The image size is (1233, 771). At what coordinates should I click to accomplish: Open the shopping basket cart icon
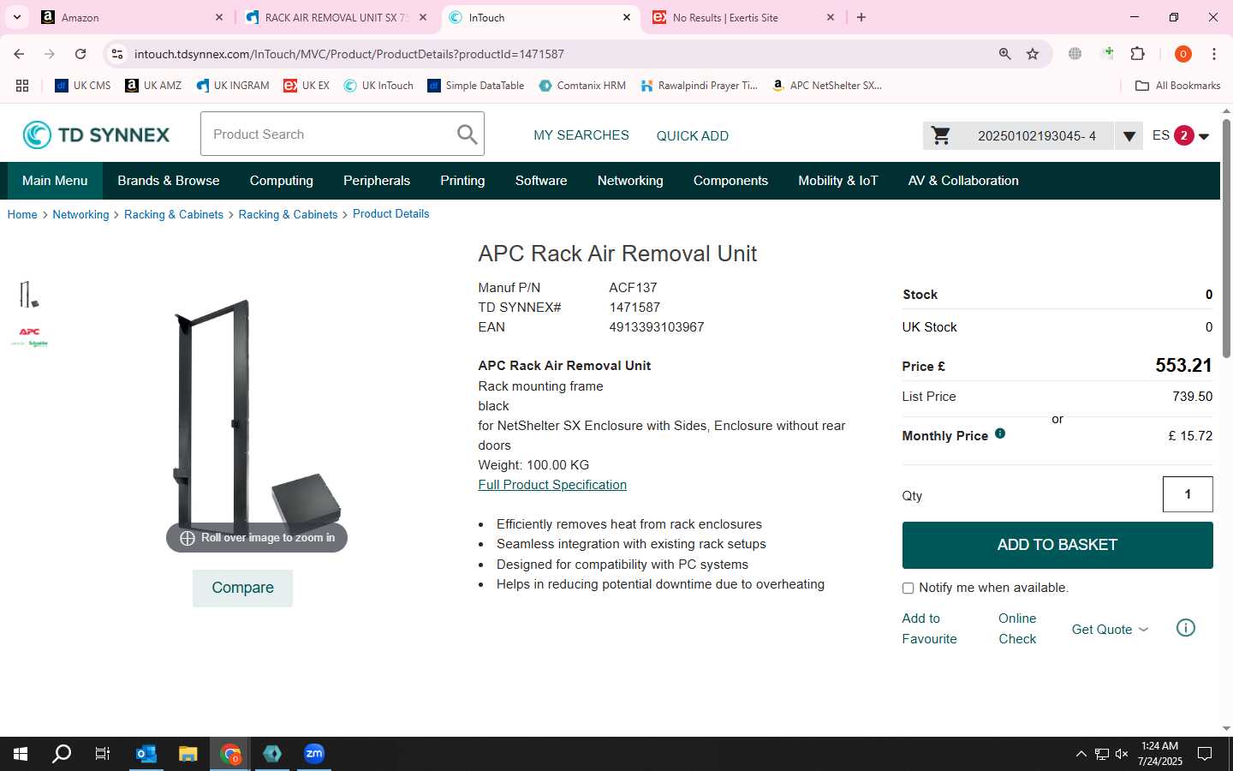(x=941, y=135)
